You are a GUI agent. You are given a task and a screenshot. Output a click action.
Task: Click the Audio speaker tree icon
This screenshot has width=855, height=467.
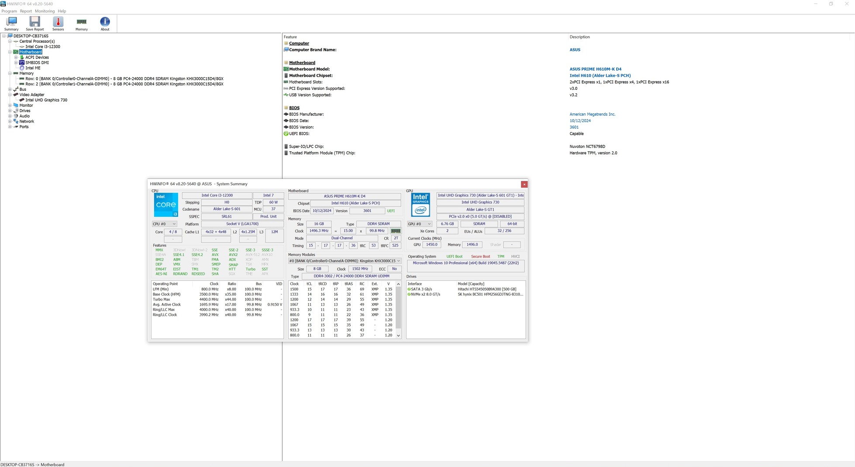(16, 116)
